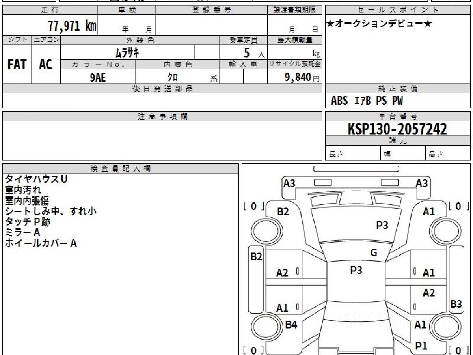Click the セールスポイント header
The image size is (473, 355).
pyautogui.click(x=398, y=10)
